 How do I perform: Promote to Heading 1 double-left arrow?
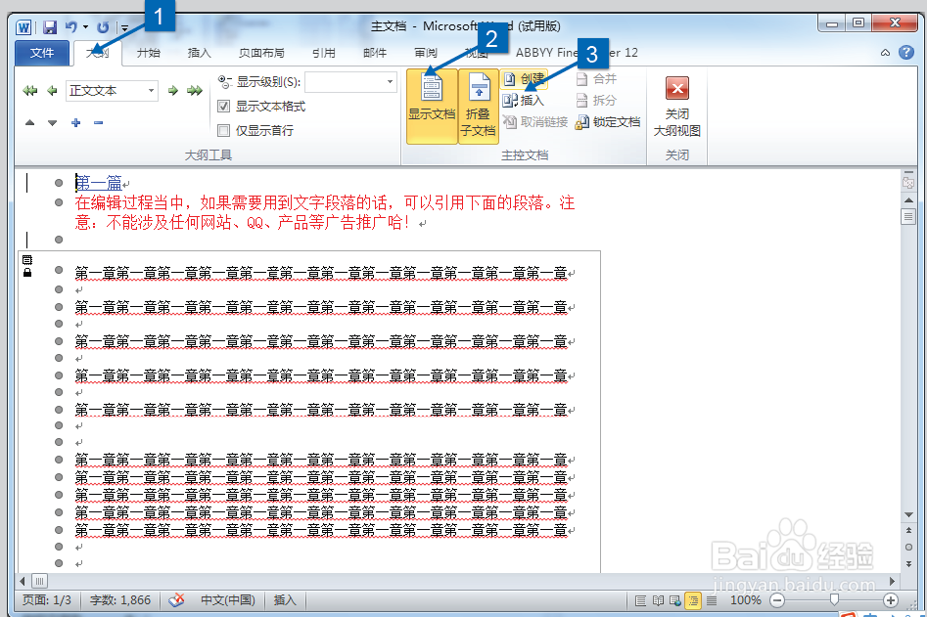click(29, 90)
